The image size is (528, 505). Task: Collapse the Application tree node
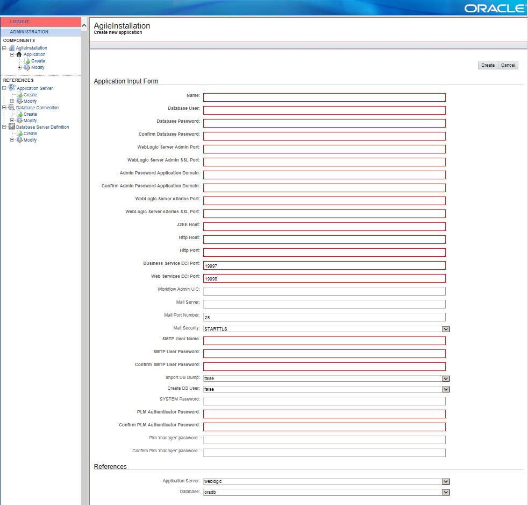(x=12, y=54)
